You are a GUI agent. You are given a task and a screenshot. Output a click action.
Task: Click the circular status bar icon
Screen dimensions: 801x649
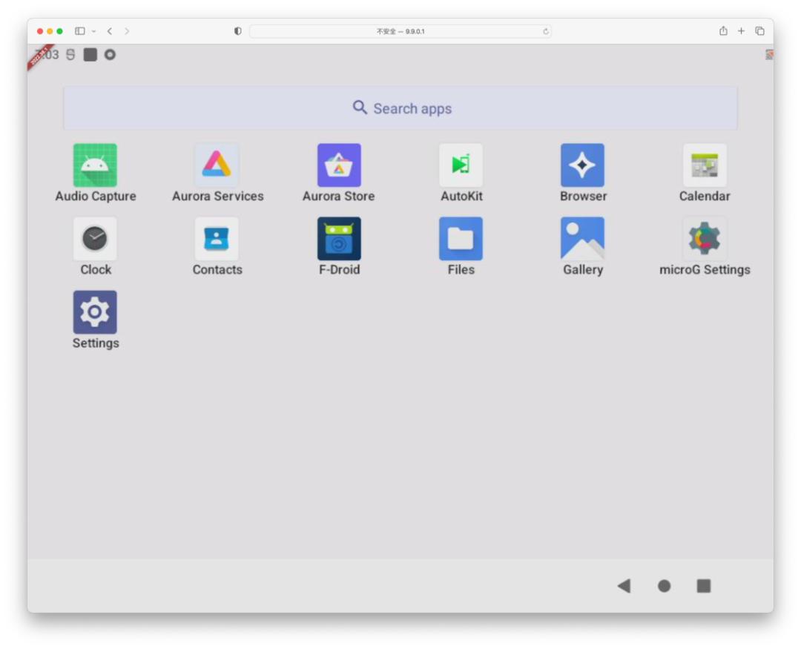pyautogui.click(x=110, y=55)
